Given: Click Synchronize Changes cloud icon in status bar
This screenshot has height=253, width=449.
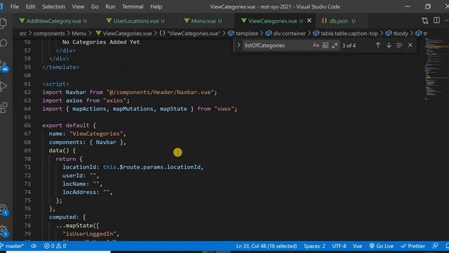Looking at the screenshot, I should [x=34, y=246].
